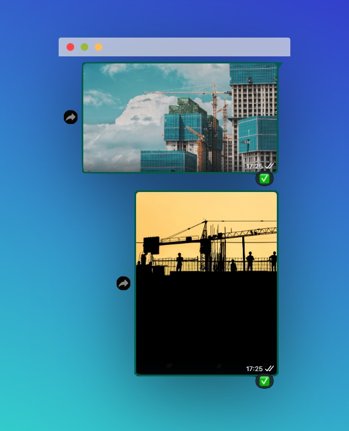Click the checkmark reaction under the silhouette photo
349x431 pixels.
coord(265,381)
